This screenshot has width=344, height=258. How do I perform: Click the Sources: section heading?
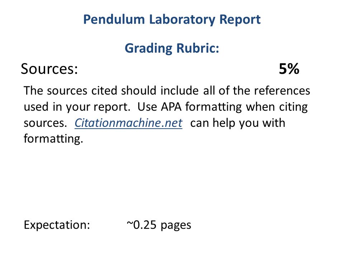tap(49, 69)
